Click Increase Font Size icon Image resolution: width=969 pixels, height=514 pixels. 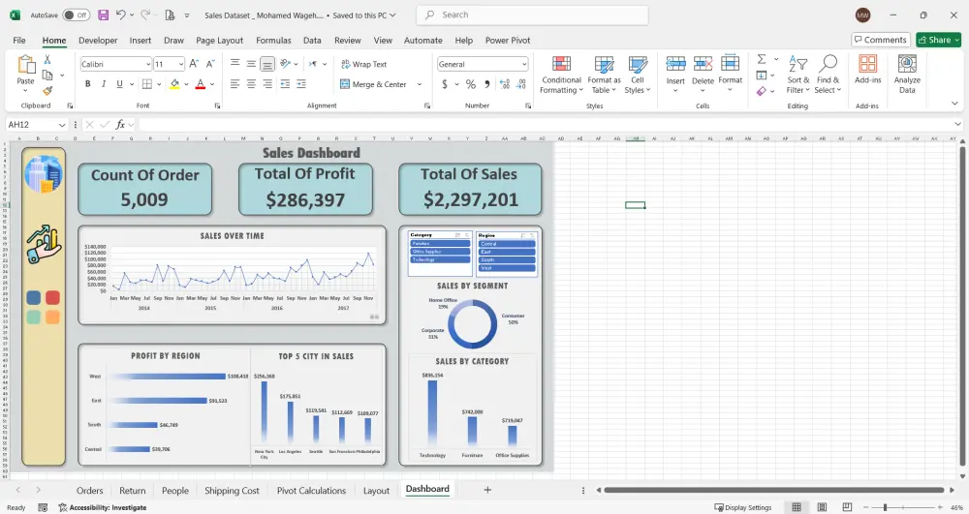(x=194, y=64)
